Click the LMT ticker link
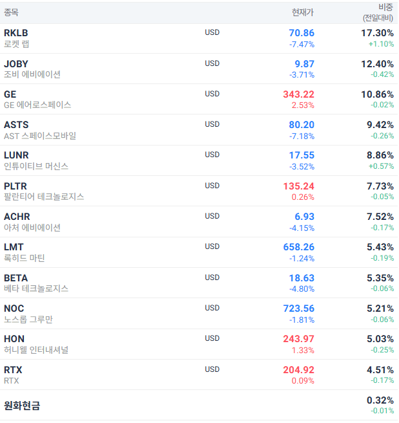This screenshot has height=423, width=399. tap(14, 247)
